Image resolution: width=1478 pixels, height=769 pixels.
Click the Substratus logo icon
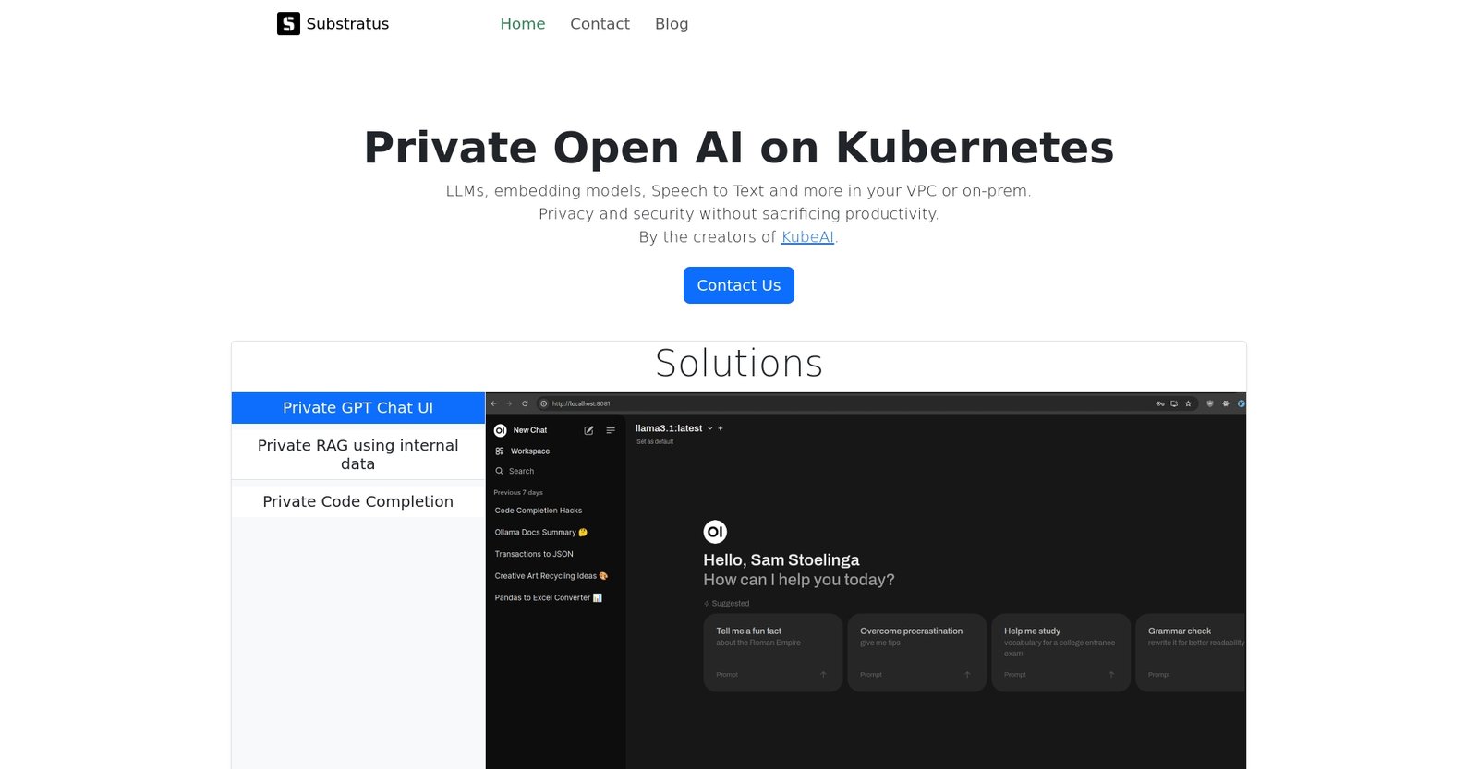tap(288, 24)
